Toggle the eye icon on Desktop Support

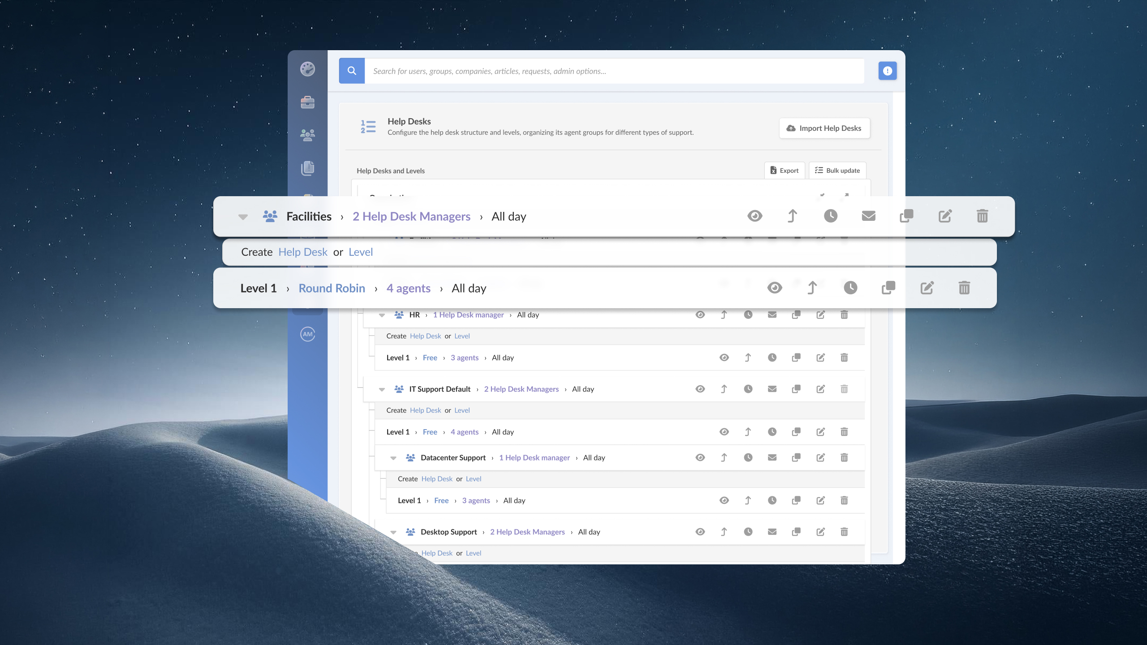click(700, 532)
